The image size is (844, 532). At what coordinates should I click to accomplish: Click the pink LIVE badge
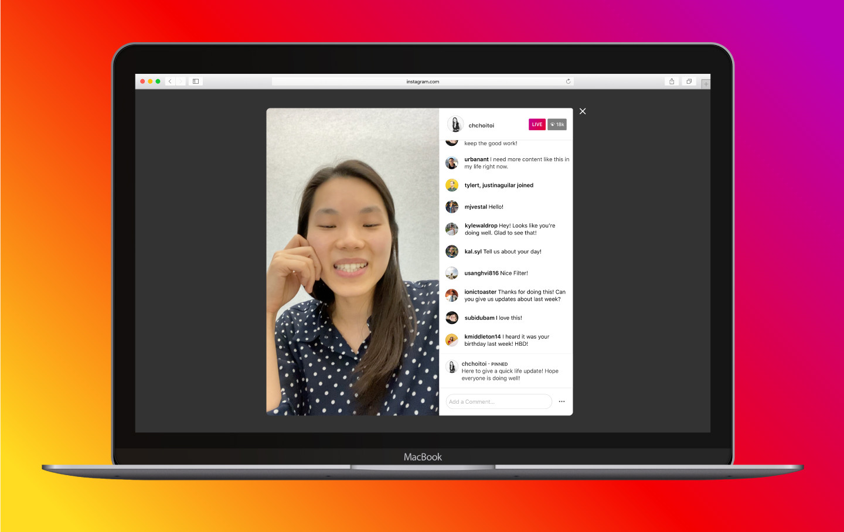(x=537, y=124)
